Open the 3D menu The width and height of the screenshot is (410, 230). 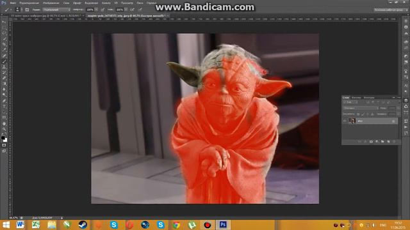click(x=116, y=3)
